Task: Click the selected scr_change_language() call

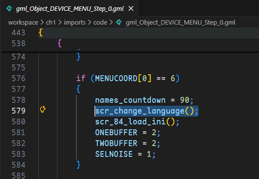Action: point(146,111)
